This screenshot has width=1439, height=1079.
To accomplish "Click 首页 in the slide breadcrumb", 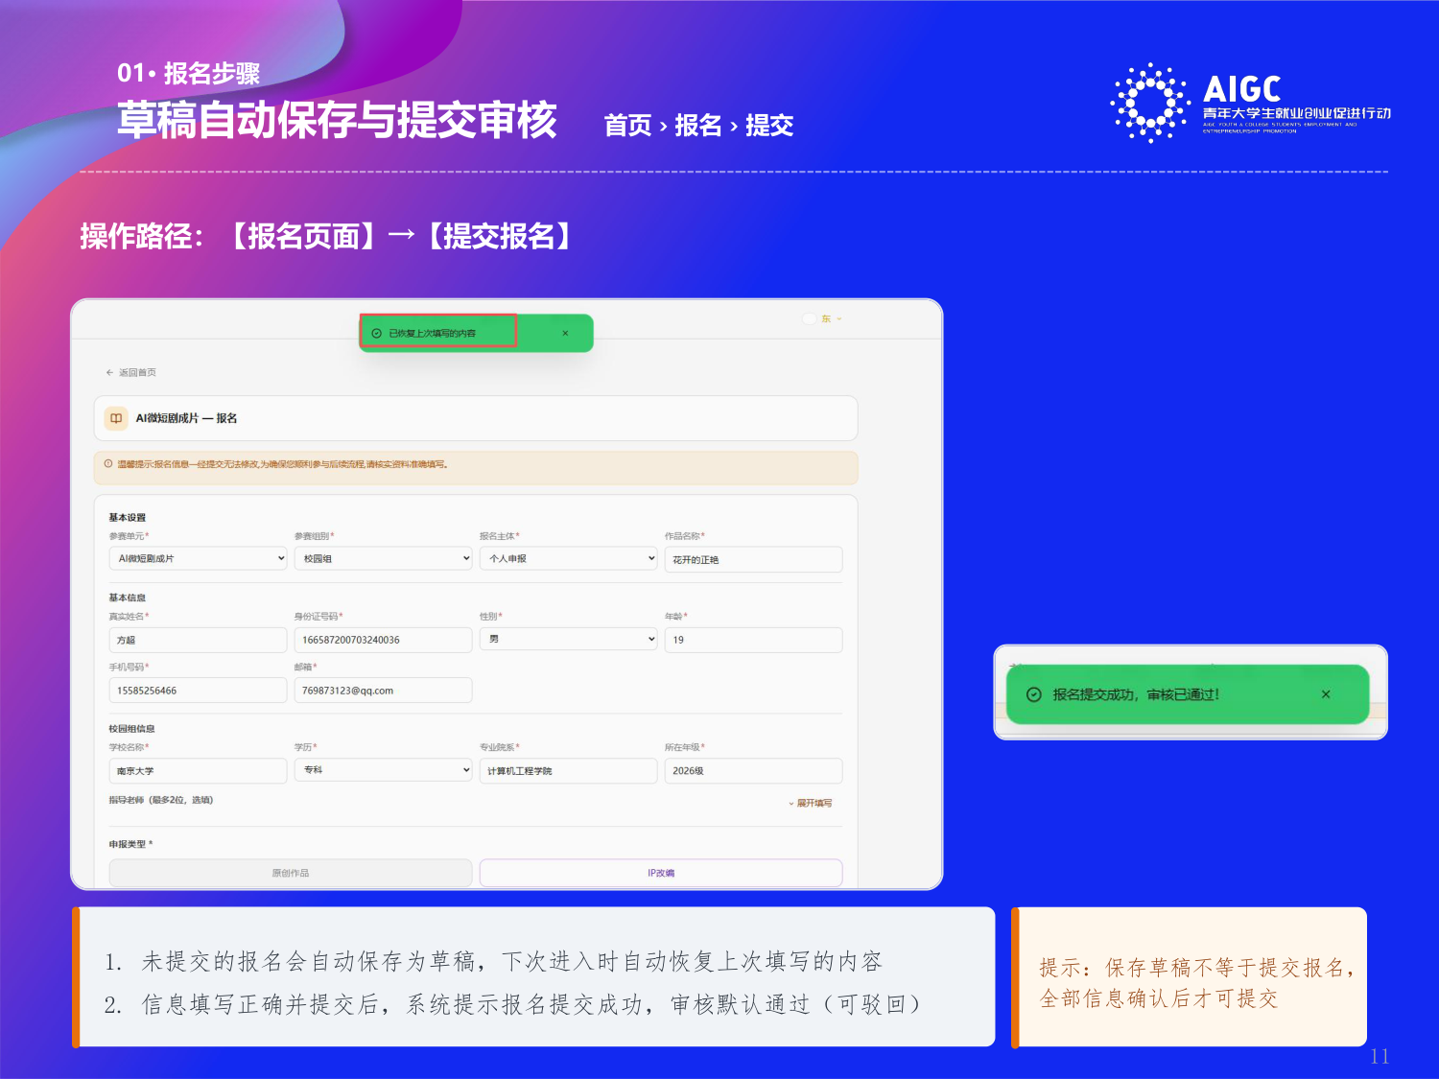I will (x=627, y=126).
